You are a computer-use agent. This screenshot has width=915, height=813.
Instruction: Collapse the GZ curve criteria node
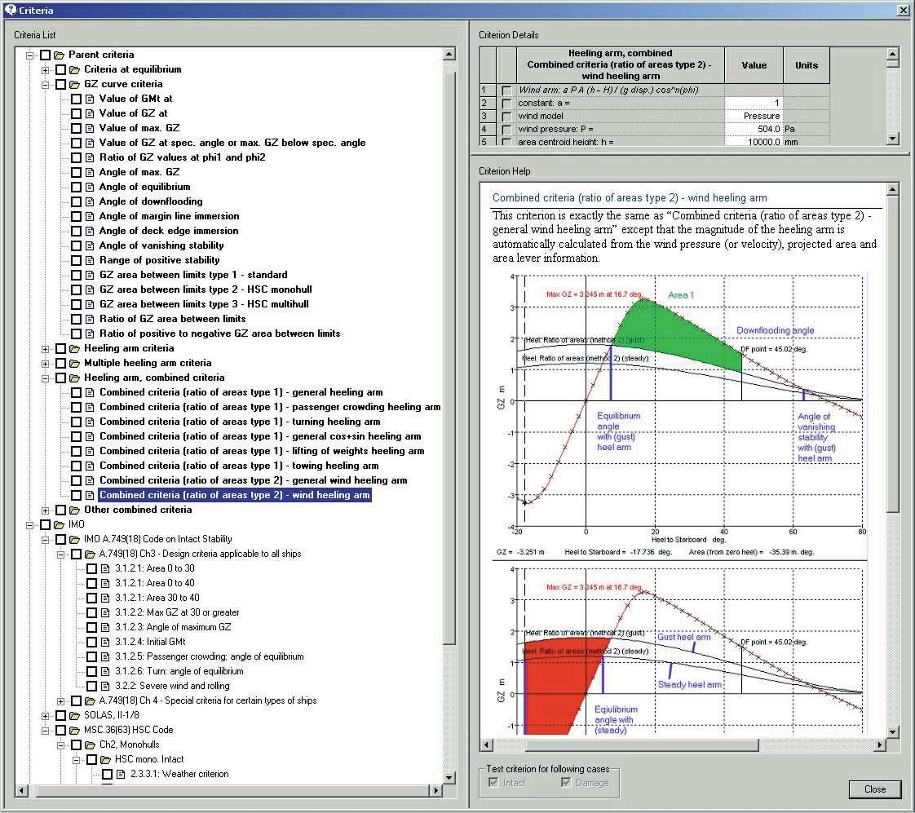point(45,85)
